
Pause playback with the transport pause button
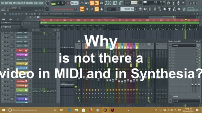pos(58,3)
